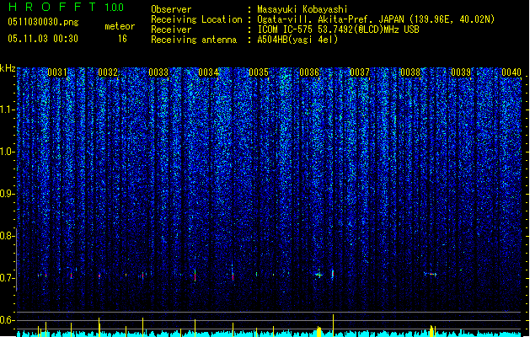
Task: Click the 0.9 kHz axis tick label
Action: click(7, 194)
